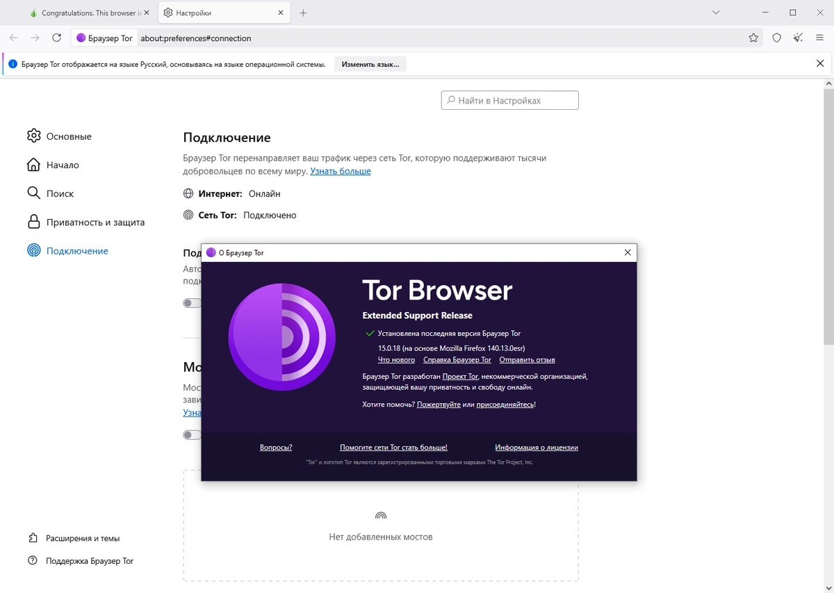The image size is (834, 593).
Task: Click the Пожертвуйте donate link
Action: [439, 404]
